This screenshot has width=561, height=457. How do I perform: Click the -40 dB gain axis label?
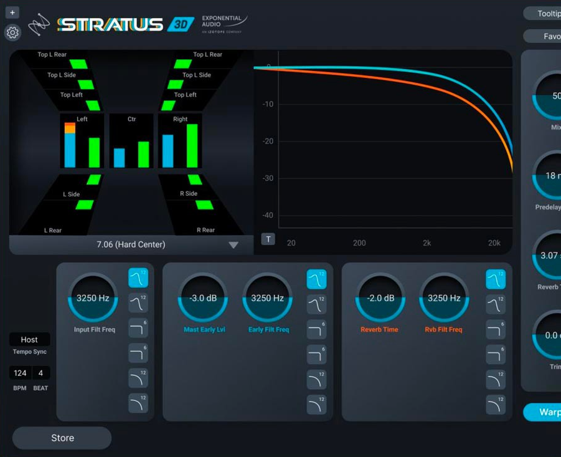pos(268,215)
